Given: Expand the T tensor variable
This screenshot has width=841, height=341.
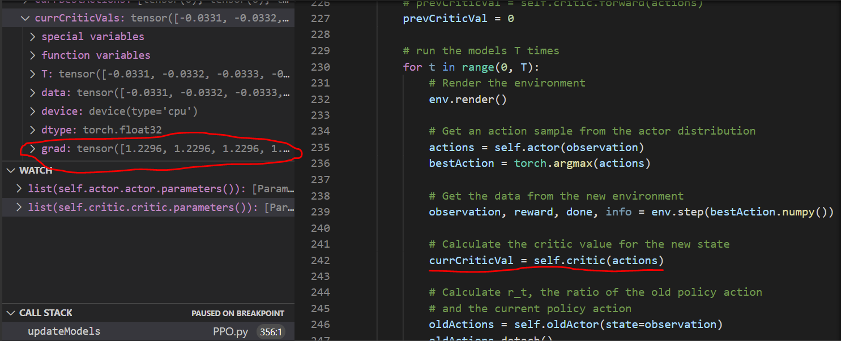Looking at the screenshot, I should 33,74.
